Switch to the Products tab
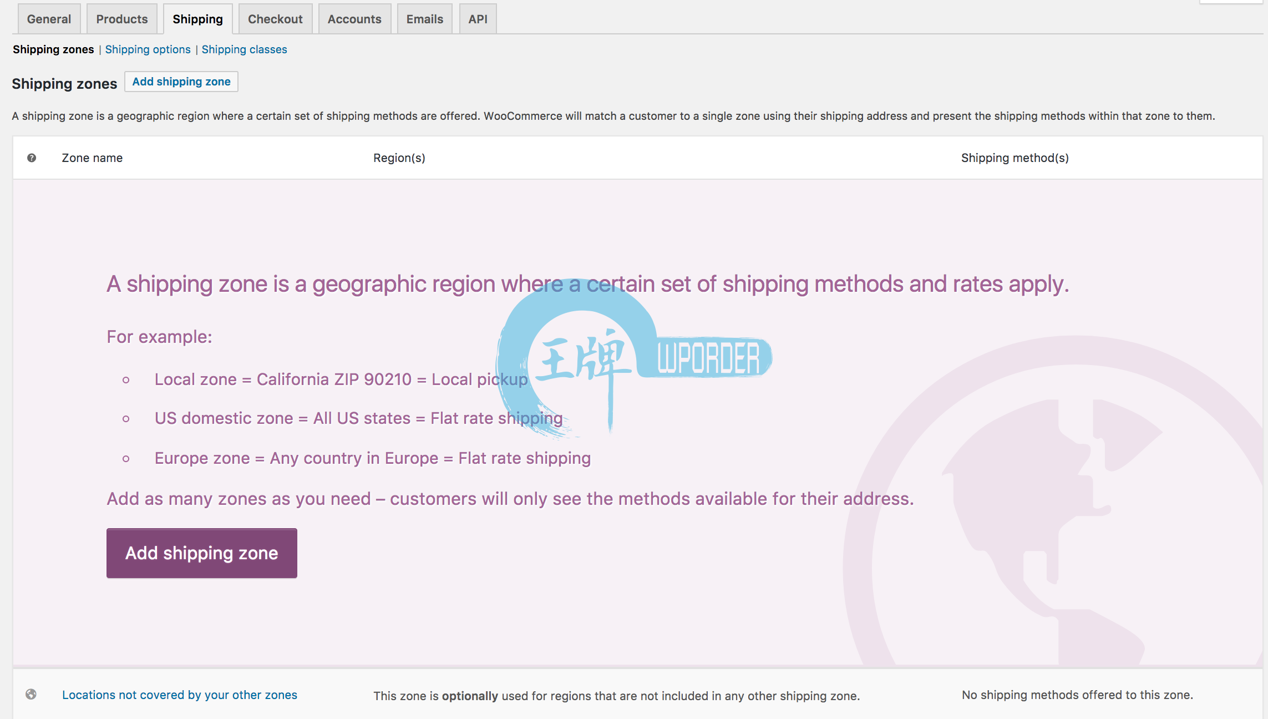The width and height of the screenshot is (1268, 719). coord(122,19)
